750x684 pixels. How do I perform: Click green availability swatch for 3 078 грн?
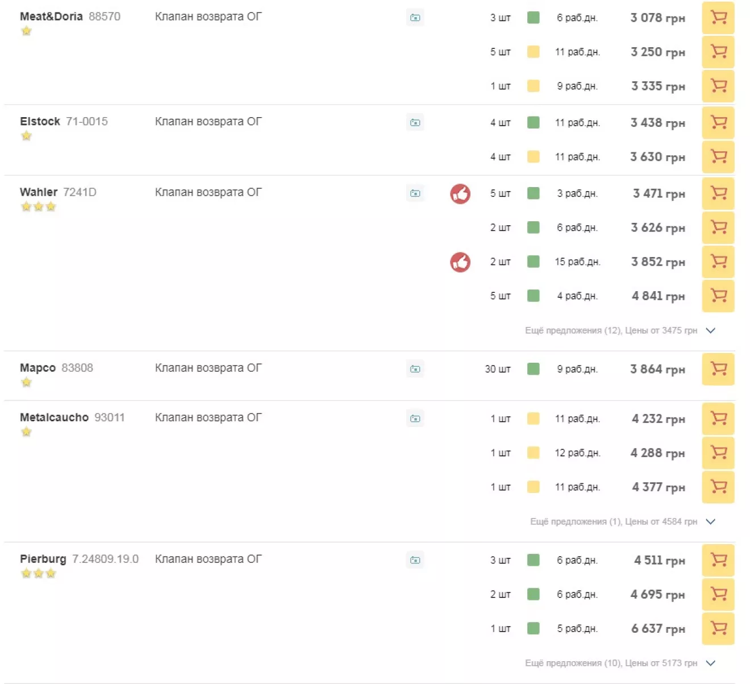click(x=533, y=18)
